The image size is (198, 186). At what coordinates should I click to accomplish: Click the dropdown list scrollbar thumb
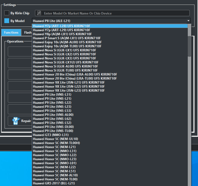tap(189, 46)
